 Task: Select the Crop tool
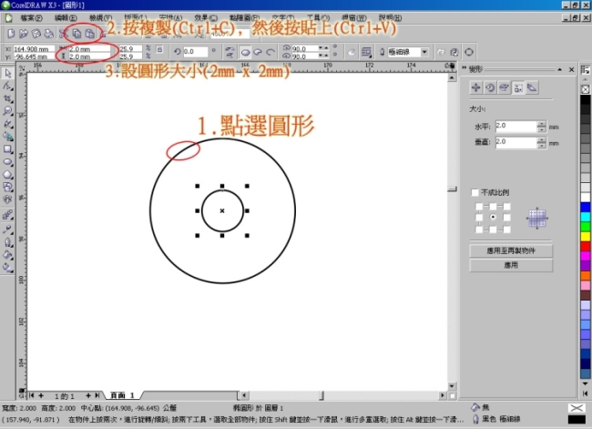pos(7,99)
